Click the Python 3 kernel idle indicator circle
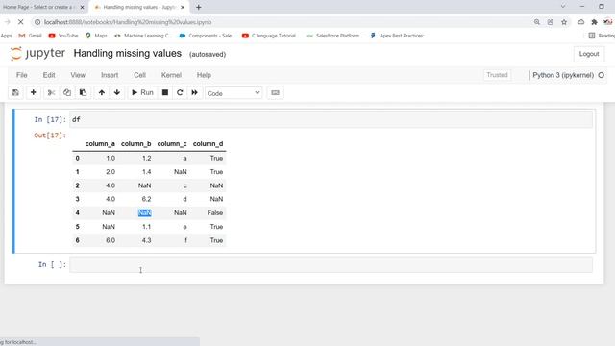Viewport: 615px width, 346px height. (602, 75)
